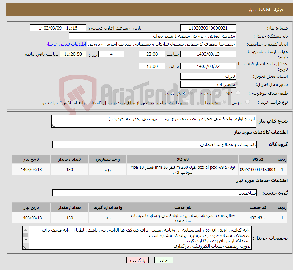
Task: Click the print (چاپ) button
Action: (164, 260)
